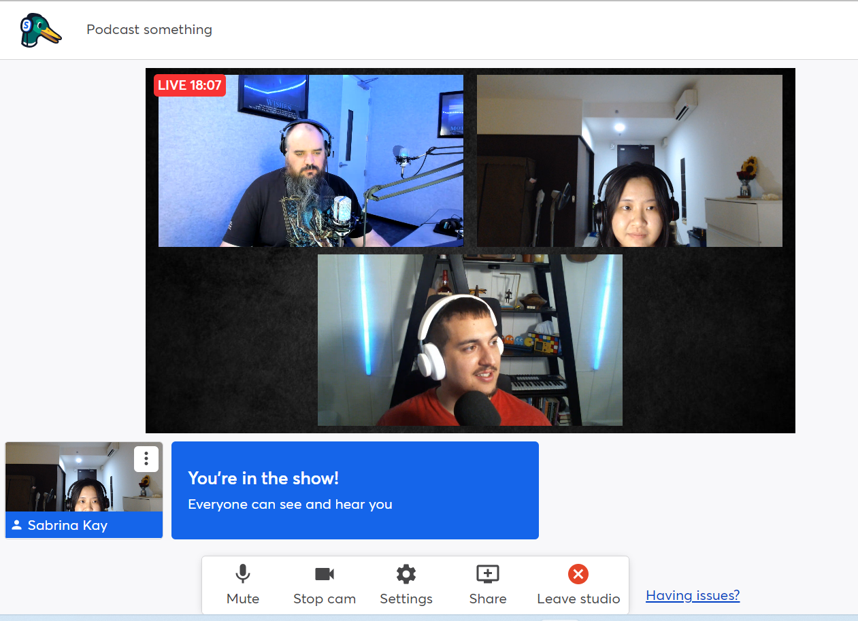
Task: Select the red-shirt man's video tile
Action: (x=469, y=340)
